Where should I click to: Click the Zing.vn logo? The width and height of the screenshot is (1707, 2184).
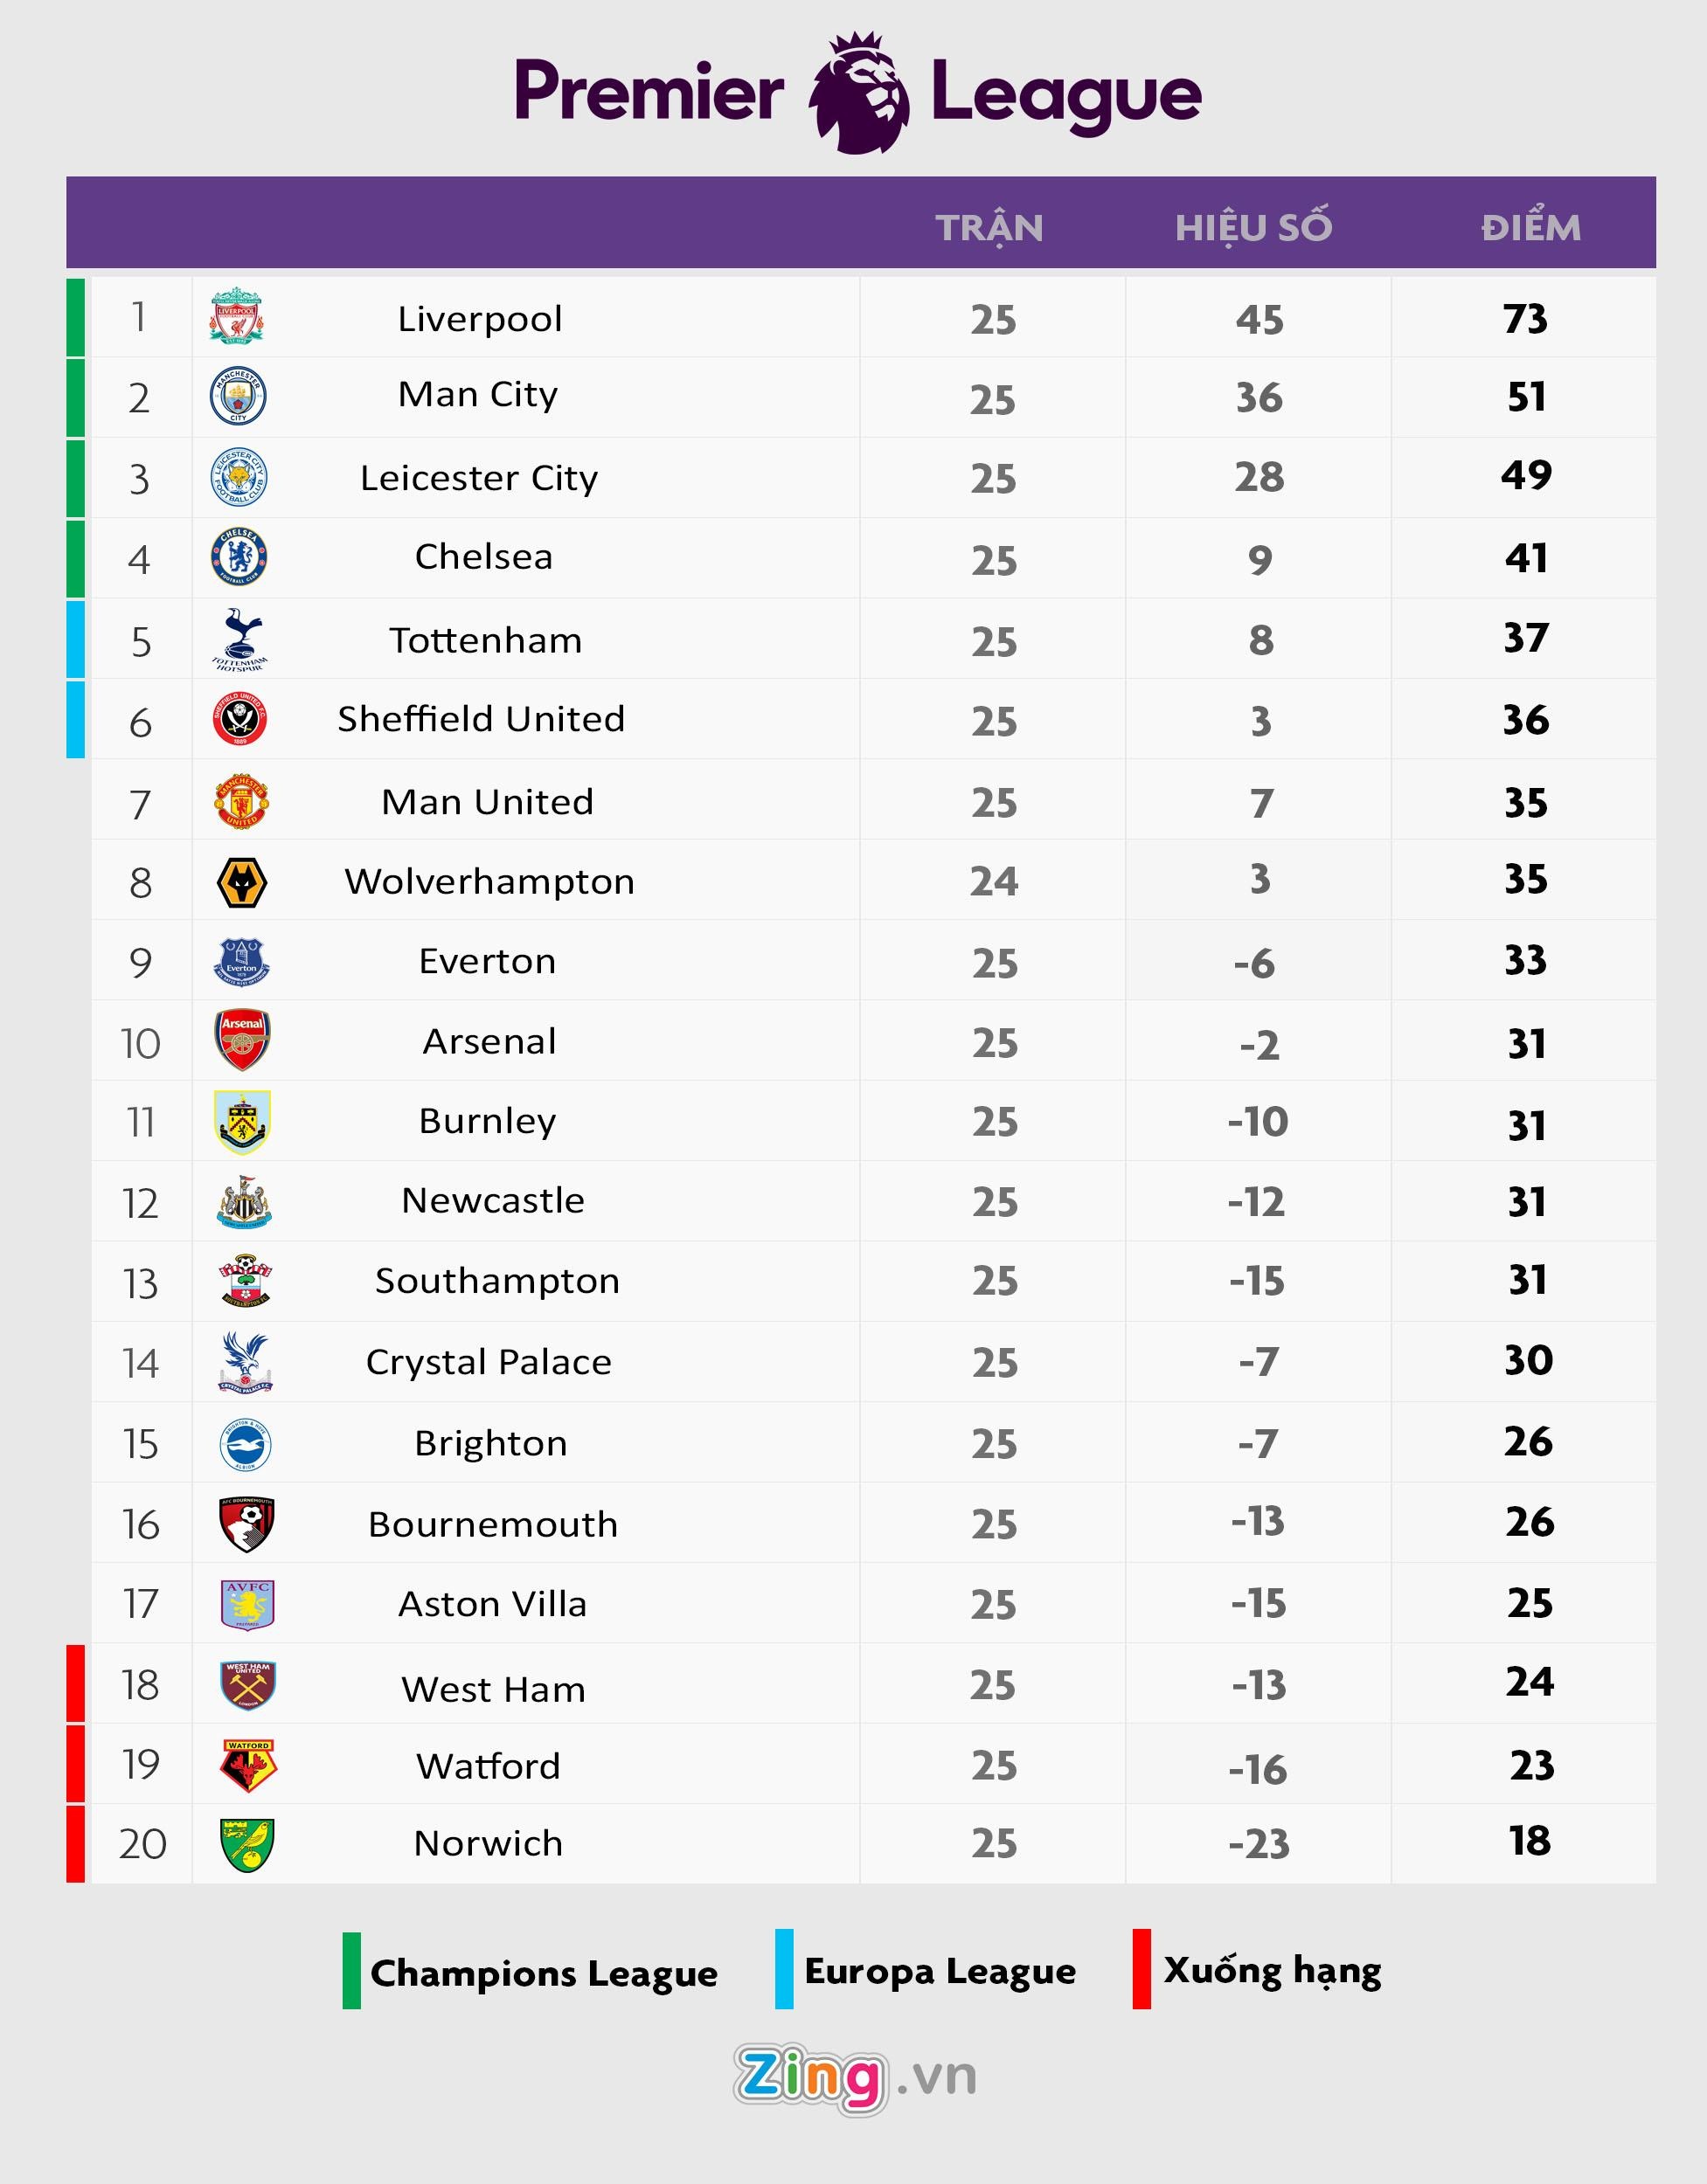856,2078
